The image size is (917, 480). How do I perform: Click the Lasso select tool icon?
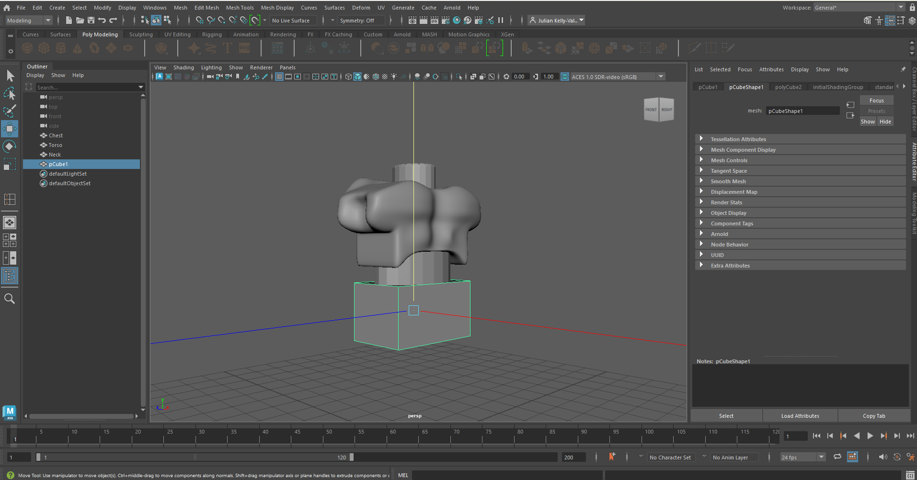coord(10,93)
